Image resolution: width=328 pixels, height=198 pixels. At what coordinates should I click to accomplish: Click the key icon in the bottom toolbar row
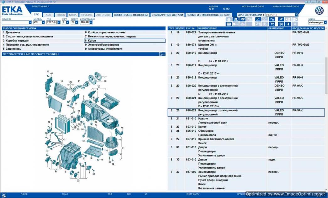point(235,24)
